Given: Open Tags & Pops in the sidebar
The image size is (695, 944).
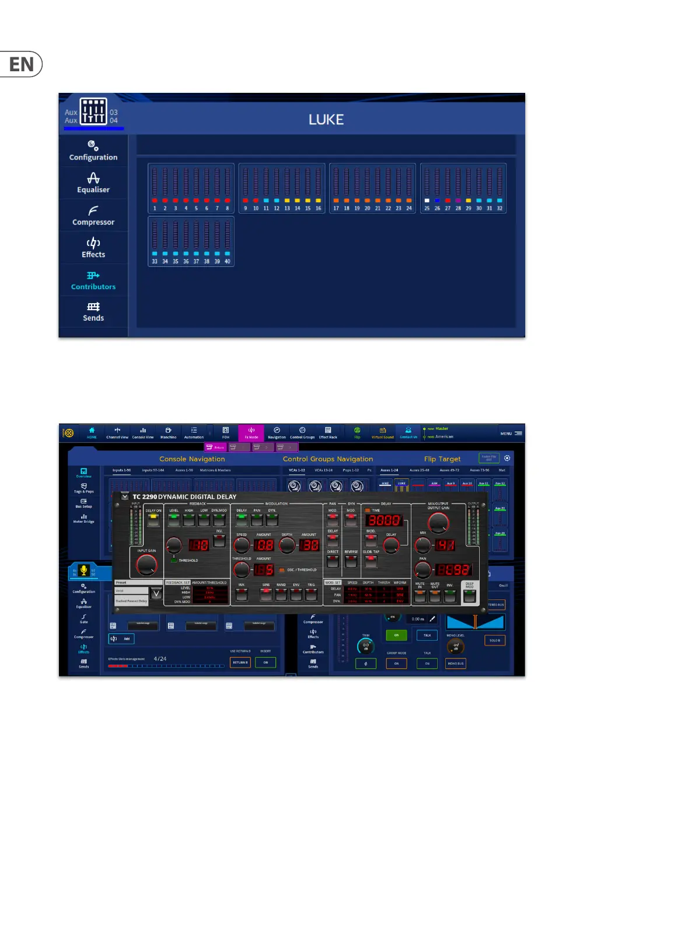Looking at the screenshot, I should [x=83, y=488].
